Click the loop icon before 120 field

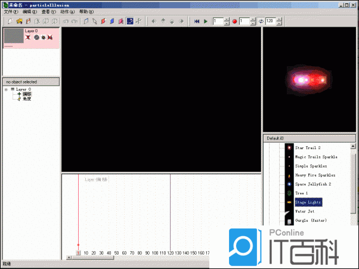[x=261, y=21]
